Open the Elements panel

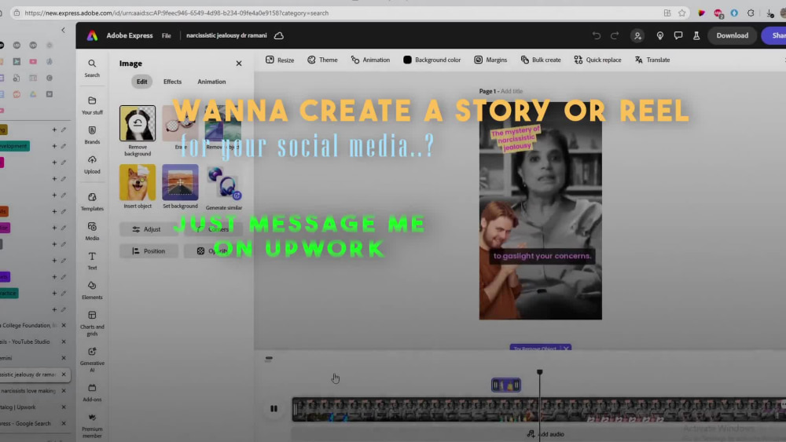pyautogui.click(x=92, y=290)
